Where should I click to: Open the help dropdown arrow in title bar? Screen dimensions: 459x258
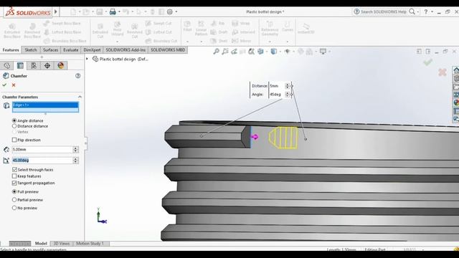[x=432, y=11]
